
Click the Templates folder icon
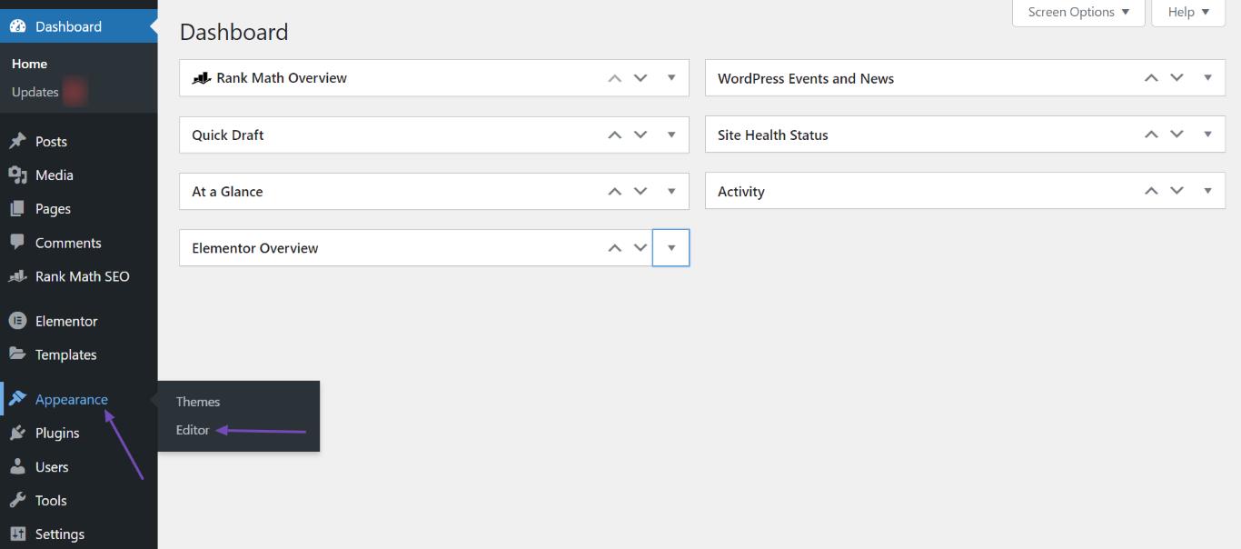pyautogui.click(x=17, y=354)
